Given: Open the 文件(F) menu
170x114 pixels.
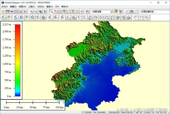Looking at the screenshot, I should [x=5, y=7].
